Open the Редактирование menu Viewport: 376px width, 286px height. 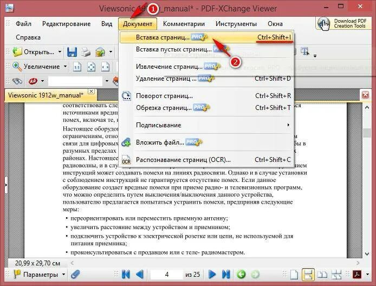(67, 24)
